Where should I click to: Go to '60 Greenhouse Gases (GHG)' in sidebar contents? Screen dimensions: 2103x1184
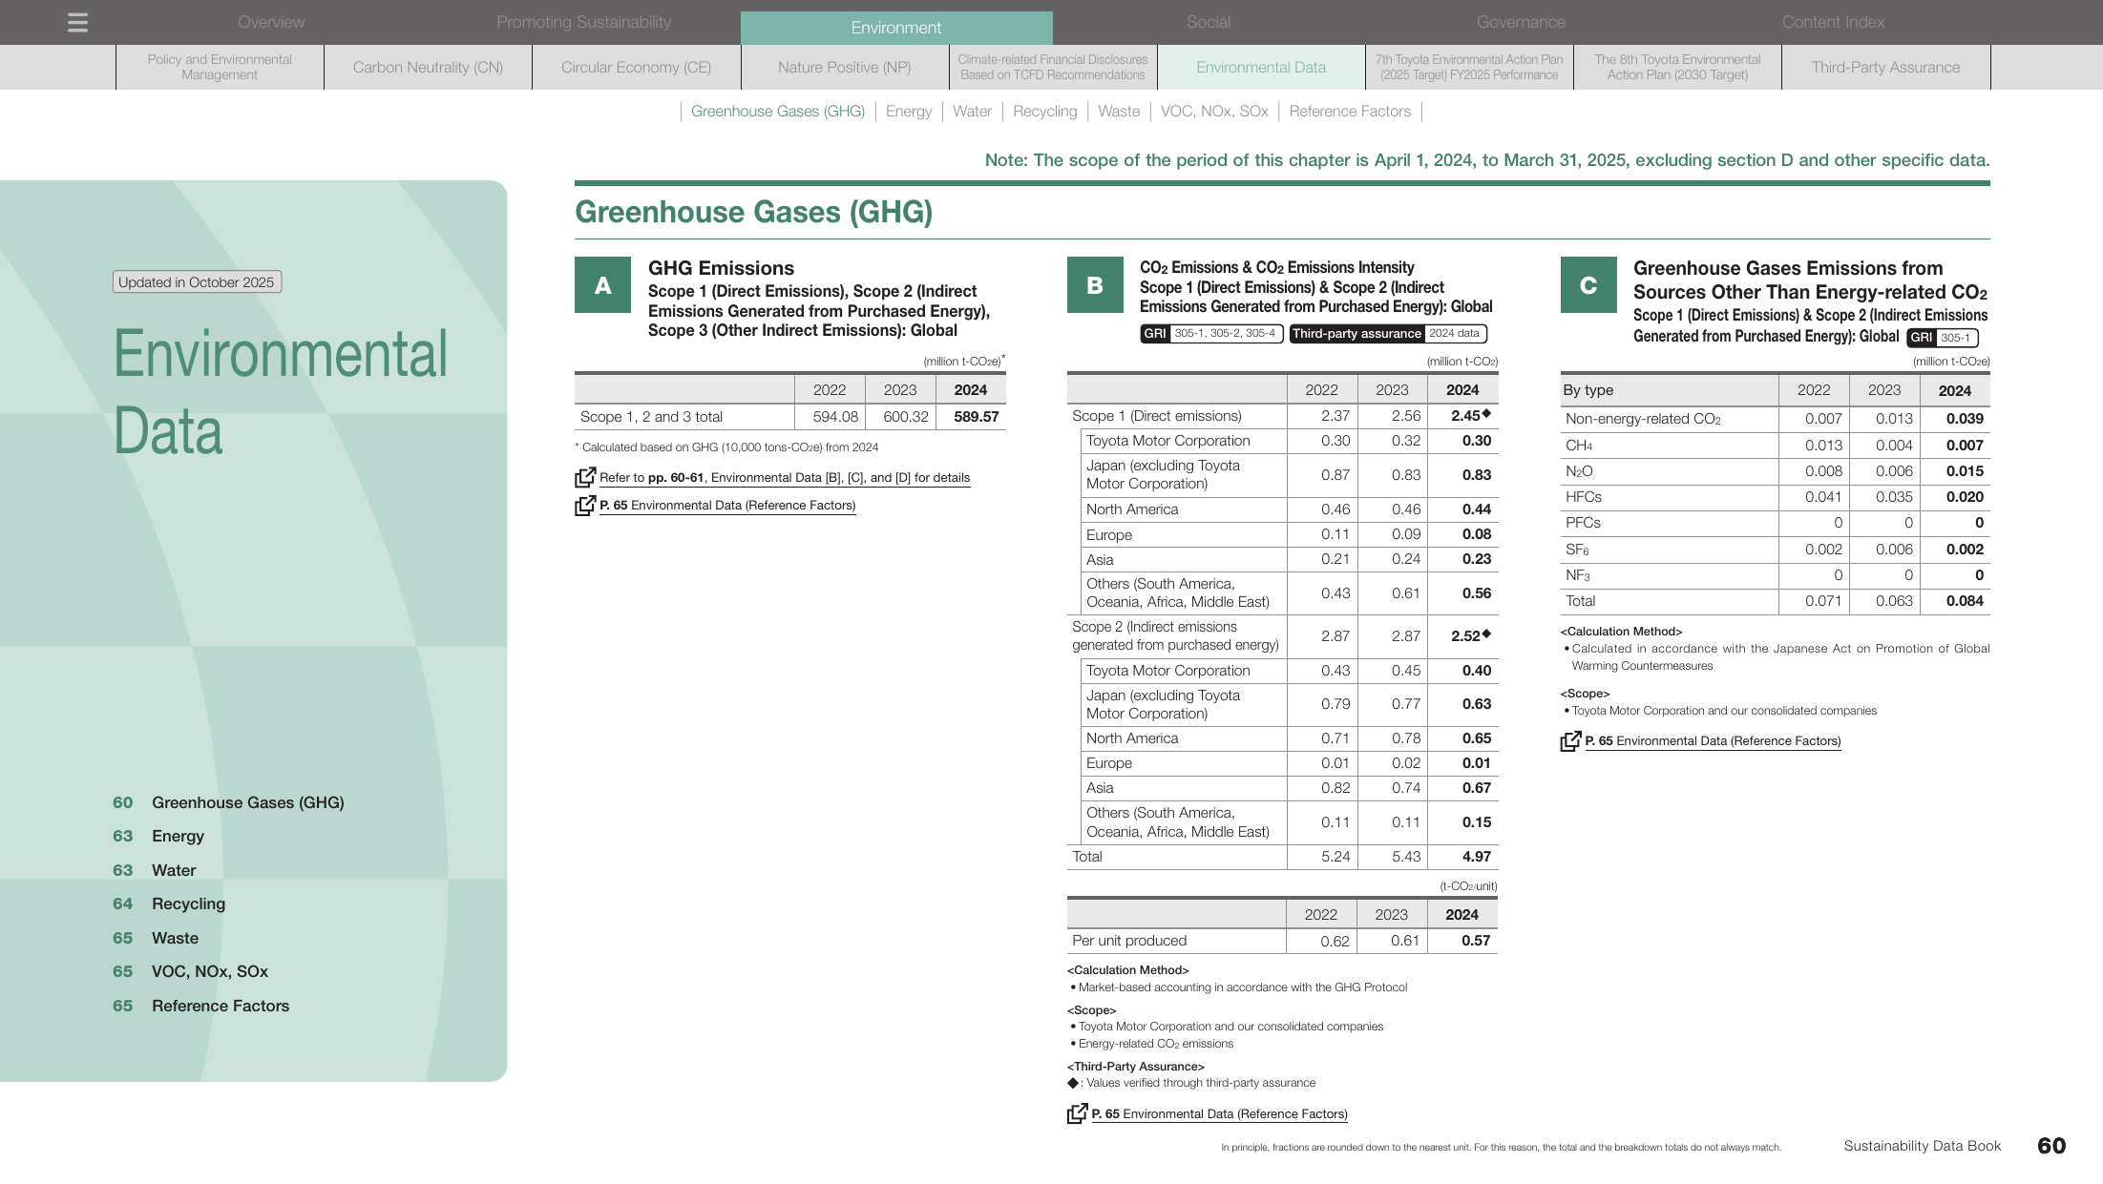coord(228,803)
